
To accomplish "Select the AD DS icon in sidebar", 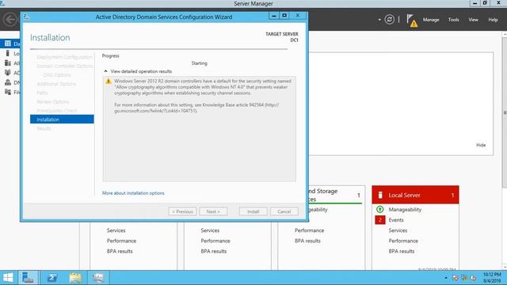I will coord(8,72).
